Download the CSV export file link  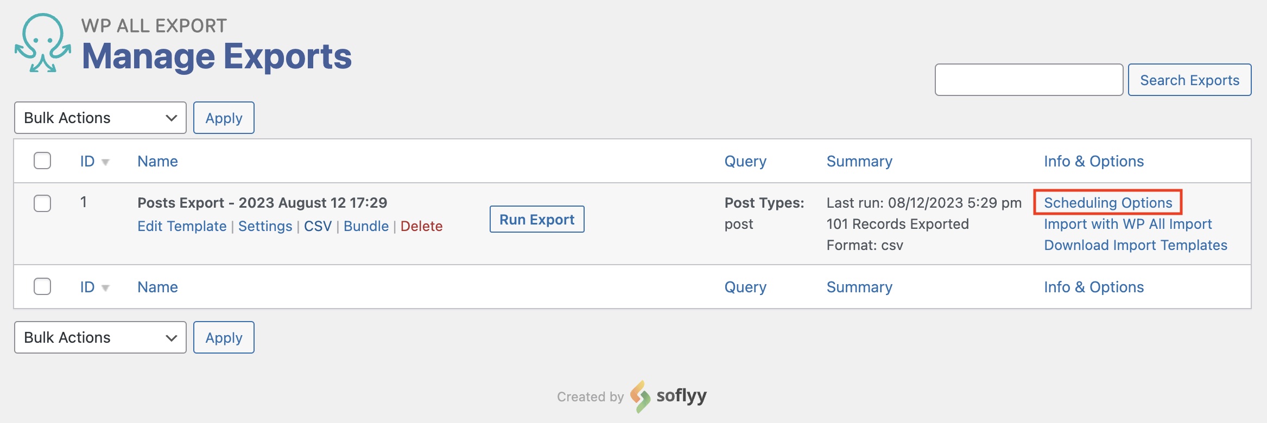(318, 226)
